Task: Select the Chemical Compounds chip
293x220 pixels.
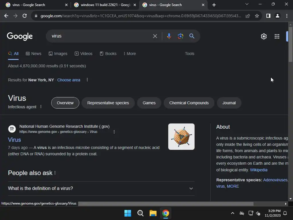Action: click(189, 103)
